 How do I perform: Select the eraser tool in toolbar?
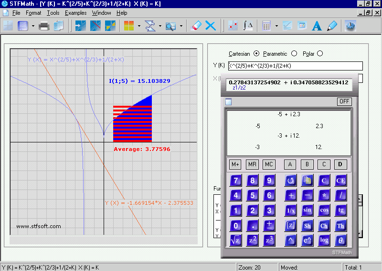pos(196,26)
